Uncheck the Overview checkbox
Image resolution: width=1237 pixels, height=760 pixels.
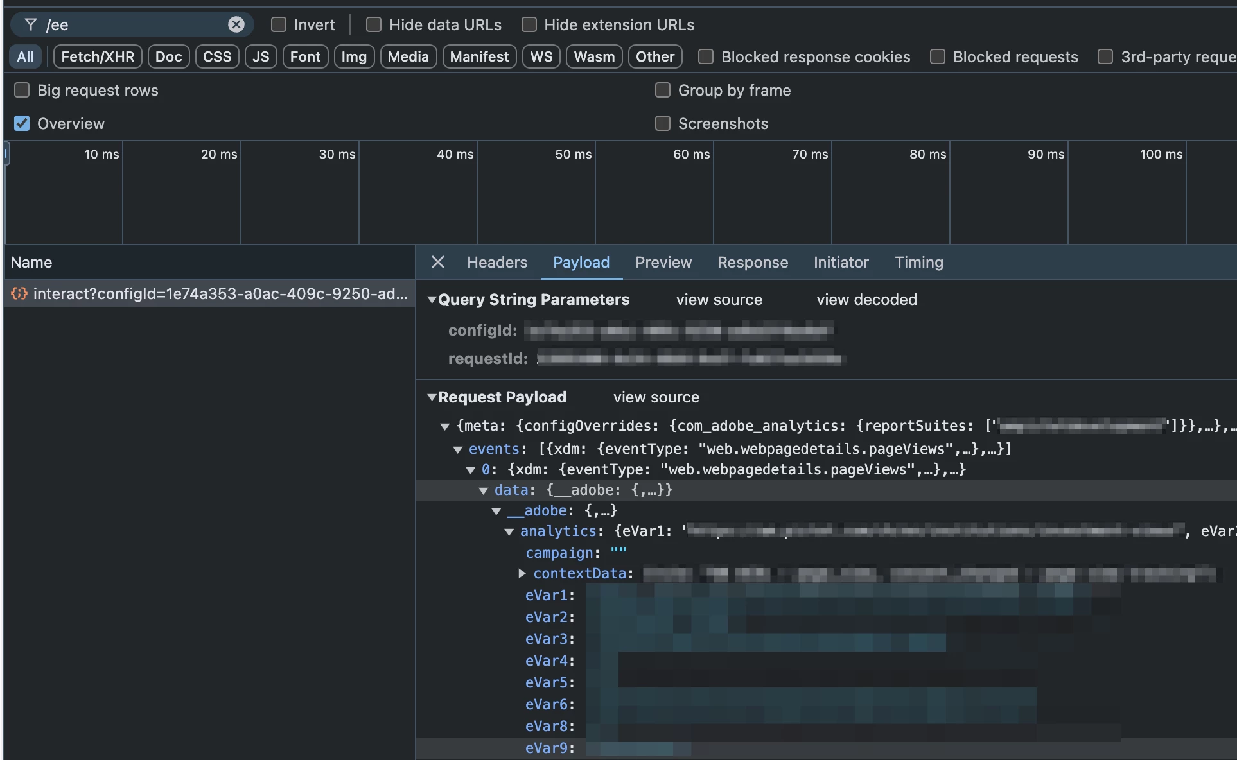point(22,123)
